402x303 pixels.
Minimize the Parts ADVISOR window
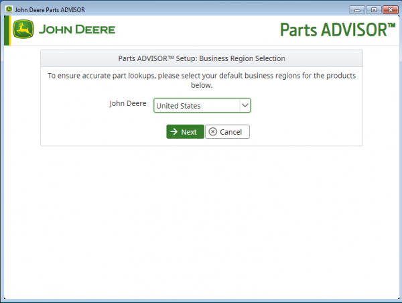pyautogui.click(x=357, y=10)
